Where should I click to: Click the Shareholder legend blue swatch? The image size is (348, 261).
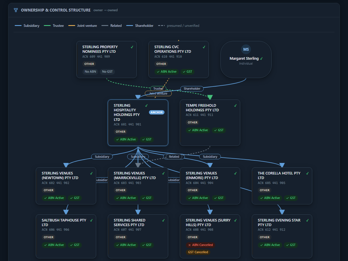tap(130, 26)
